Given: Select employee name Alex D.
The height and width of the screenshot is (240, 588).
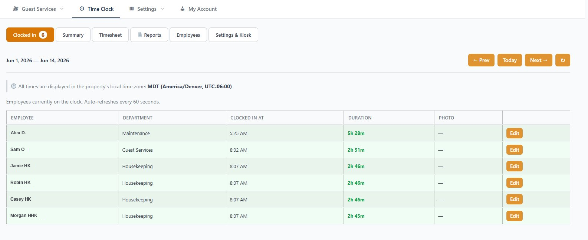Looking at the screenshot, I should pos(18,133).
